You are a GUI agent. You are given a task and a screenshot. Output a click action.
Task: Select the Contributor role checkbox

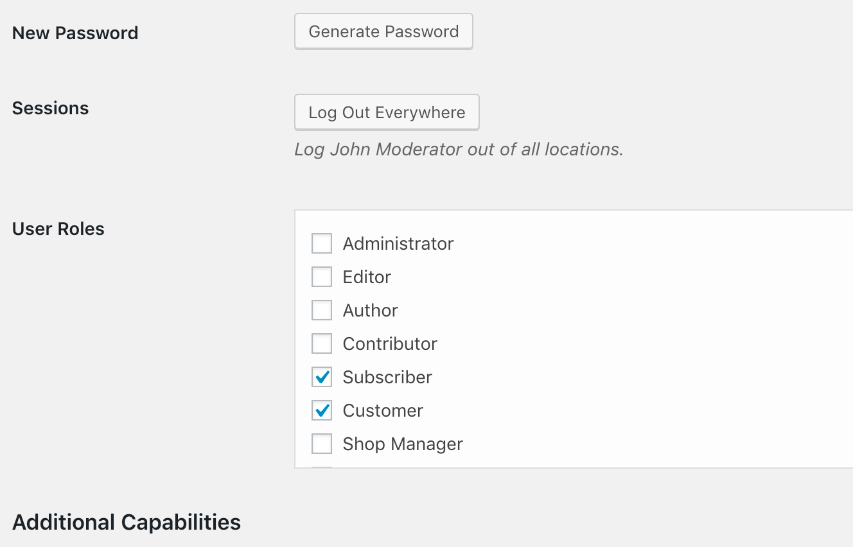[x=322, y=343]
